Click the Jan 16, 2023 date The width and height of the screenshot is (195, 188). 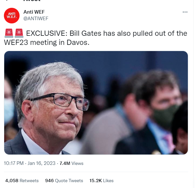pos(41,163)
